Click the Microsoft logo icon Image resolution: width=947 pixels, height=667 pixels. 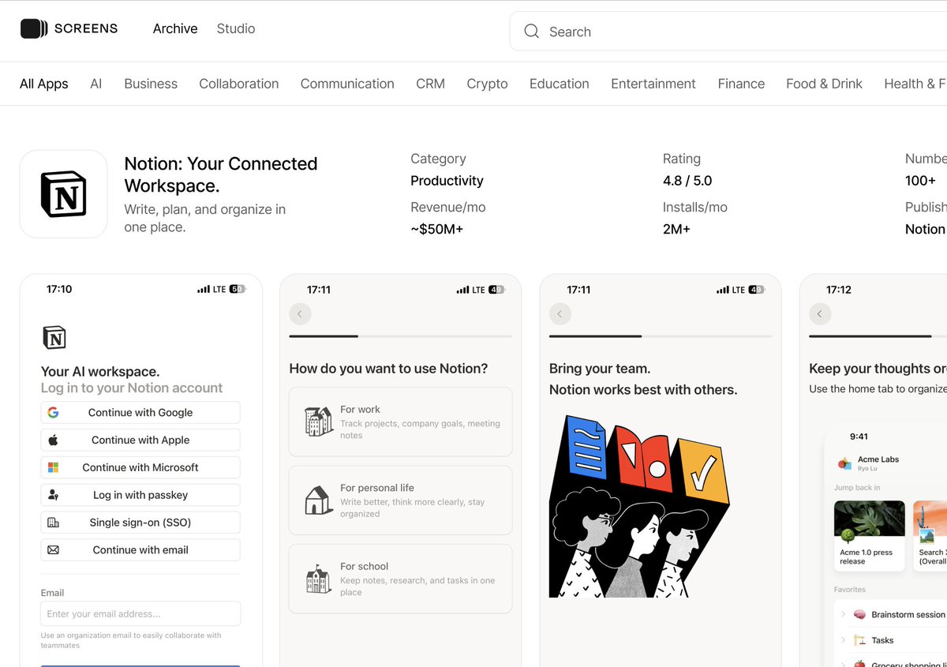pyautogui.click(x=53, y=467)
